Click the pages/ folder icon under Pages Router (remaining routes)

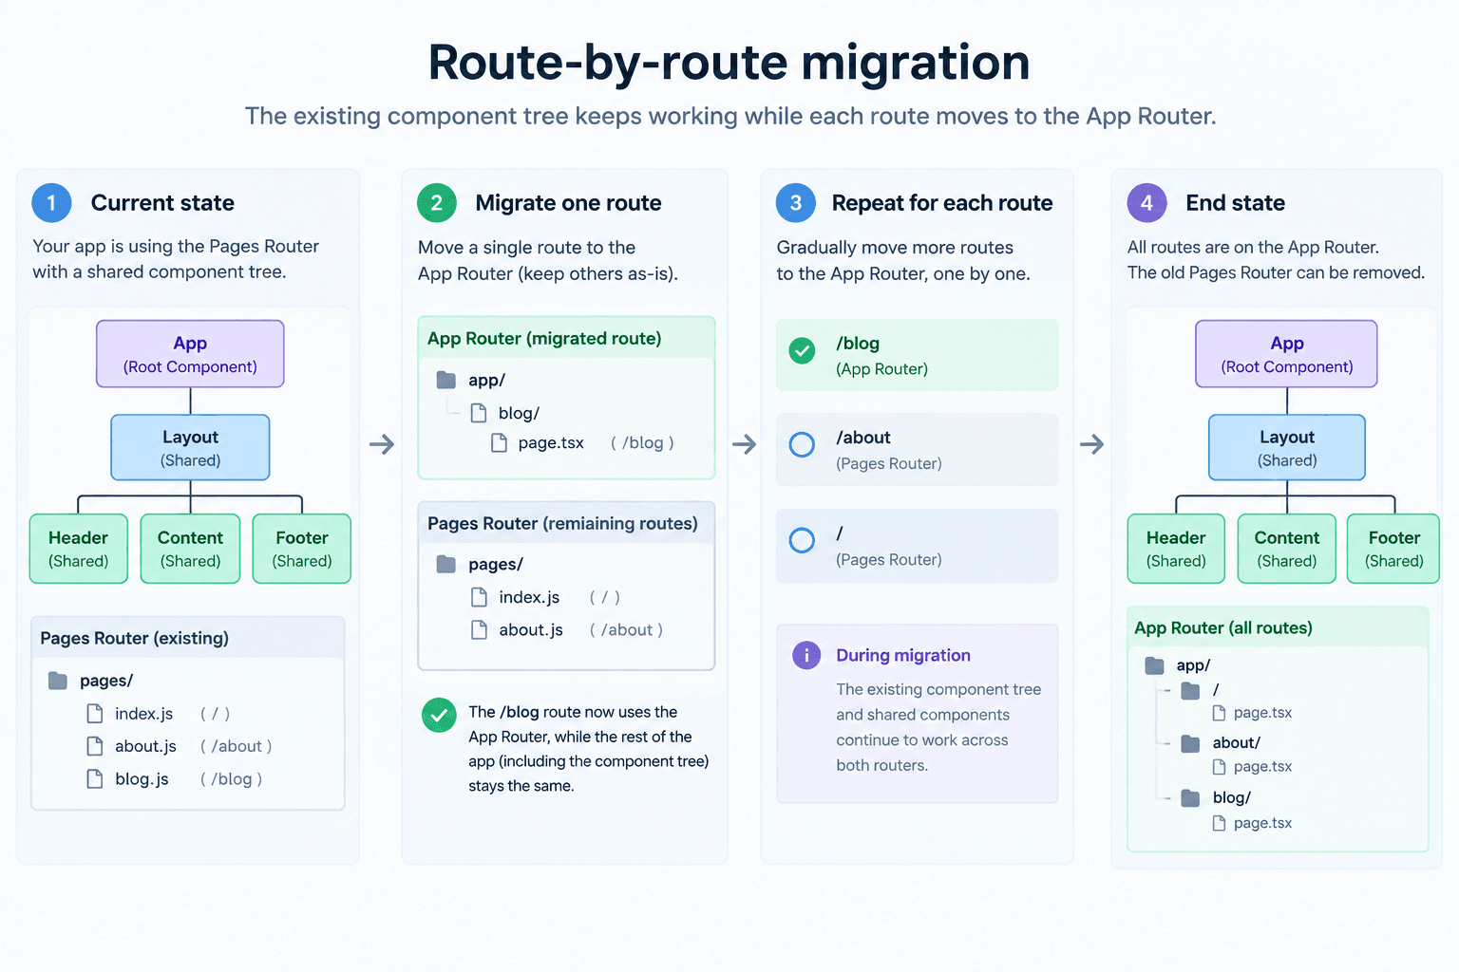[446, 564]
